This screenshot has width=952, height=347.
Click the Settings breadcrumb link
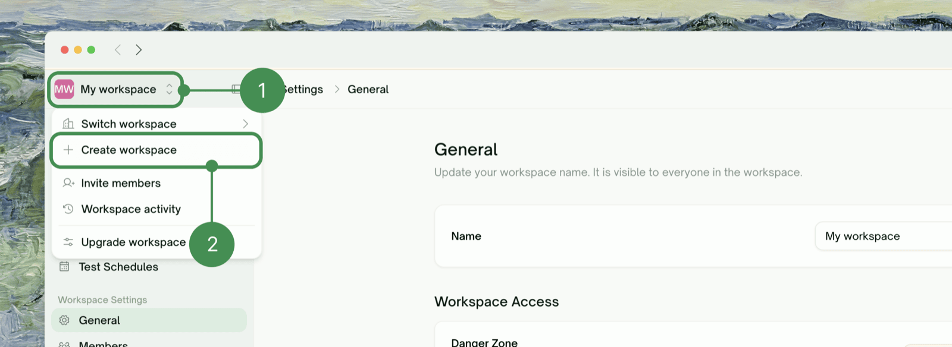[303, 90]
